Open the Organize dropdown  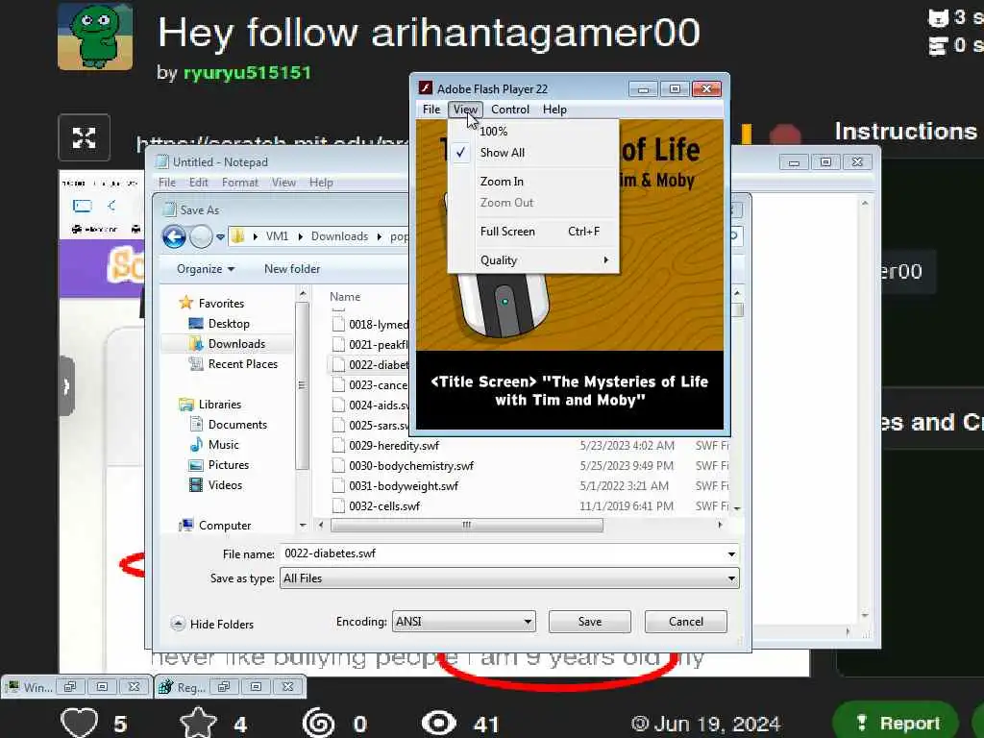pos(206,269)
